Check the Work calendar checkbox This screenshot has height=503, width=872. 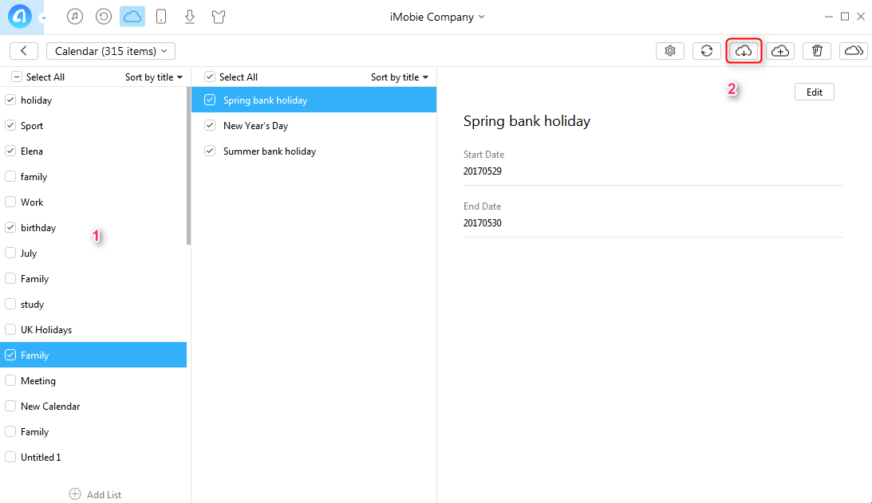10,202
